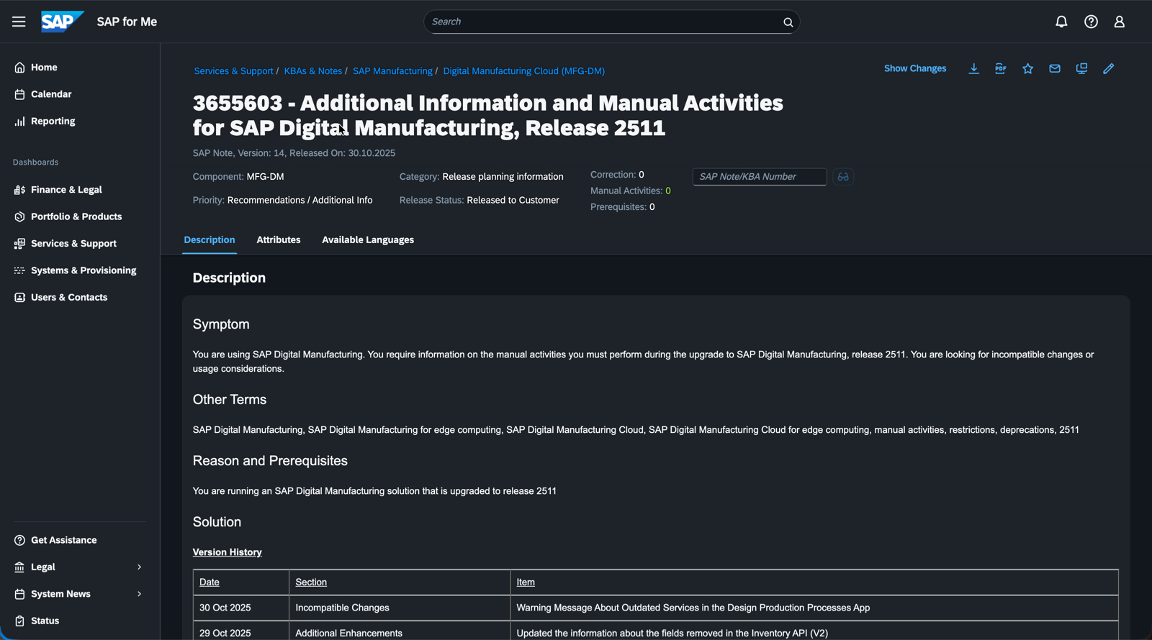Share the note via email icon
1152x640 pixels.
tap(1055, 68)
